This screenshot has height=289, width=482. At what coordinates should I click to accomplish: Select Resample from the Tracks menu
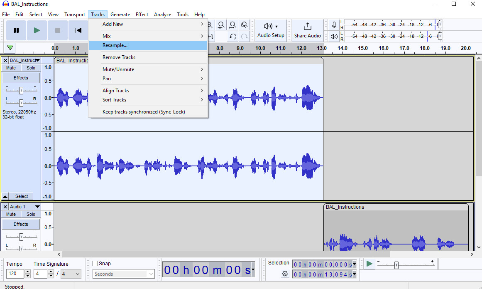[x=115, y=45]
